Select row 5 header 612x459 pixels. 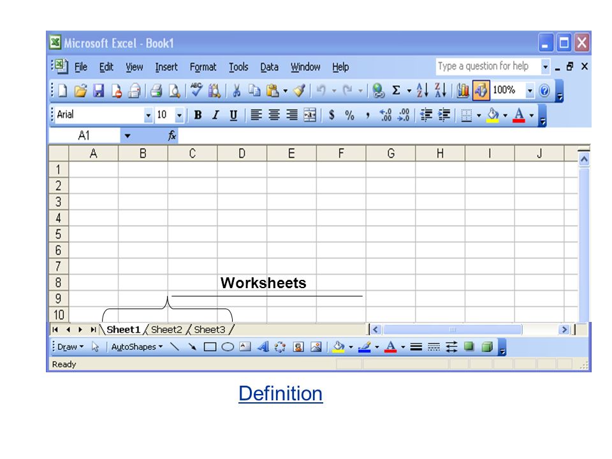tap(58, 234)
